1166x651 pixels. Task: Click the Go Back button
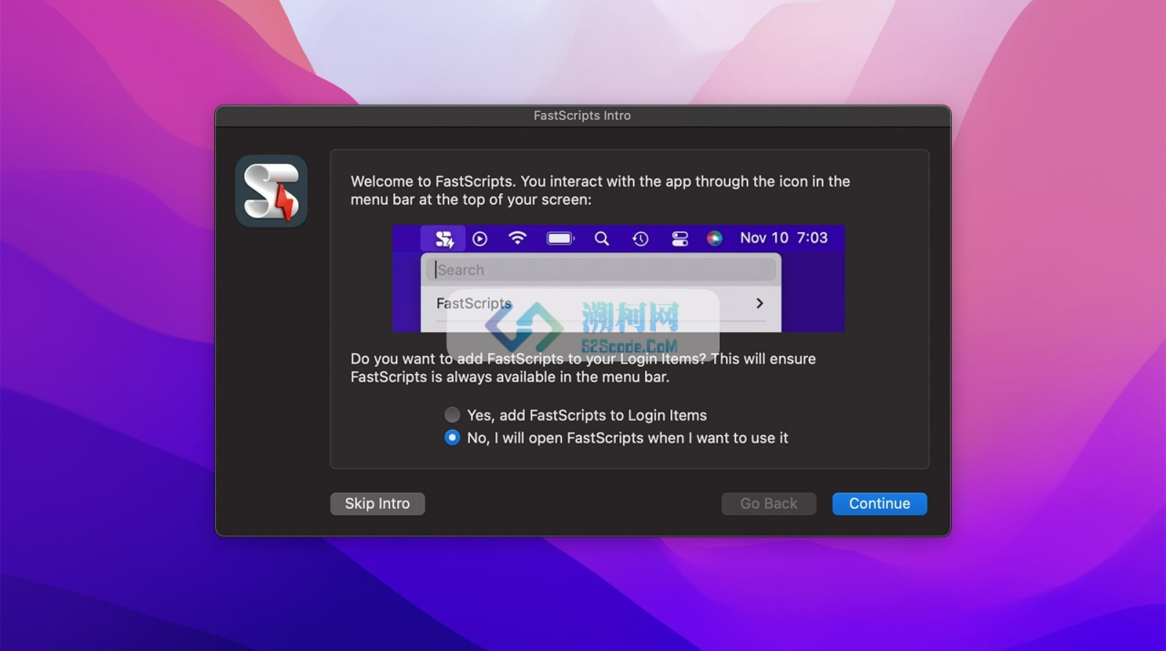point(769,504)
